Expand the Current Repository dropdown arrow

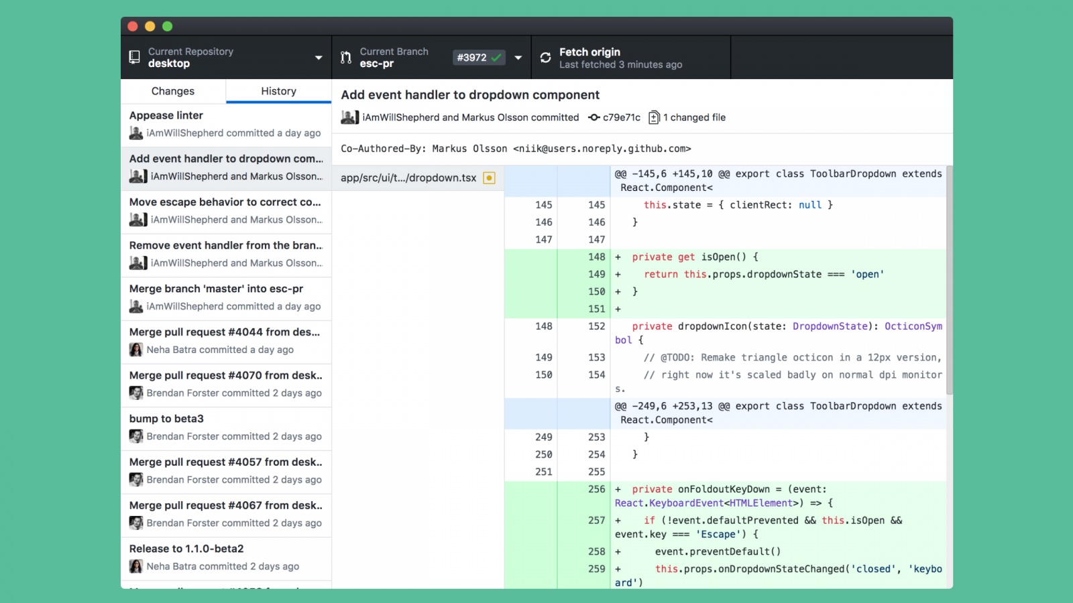(x=319, y=58)
